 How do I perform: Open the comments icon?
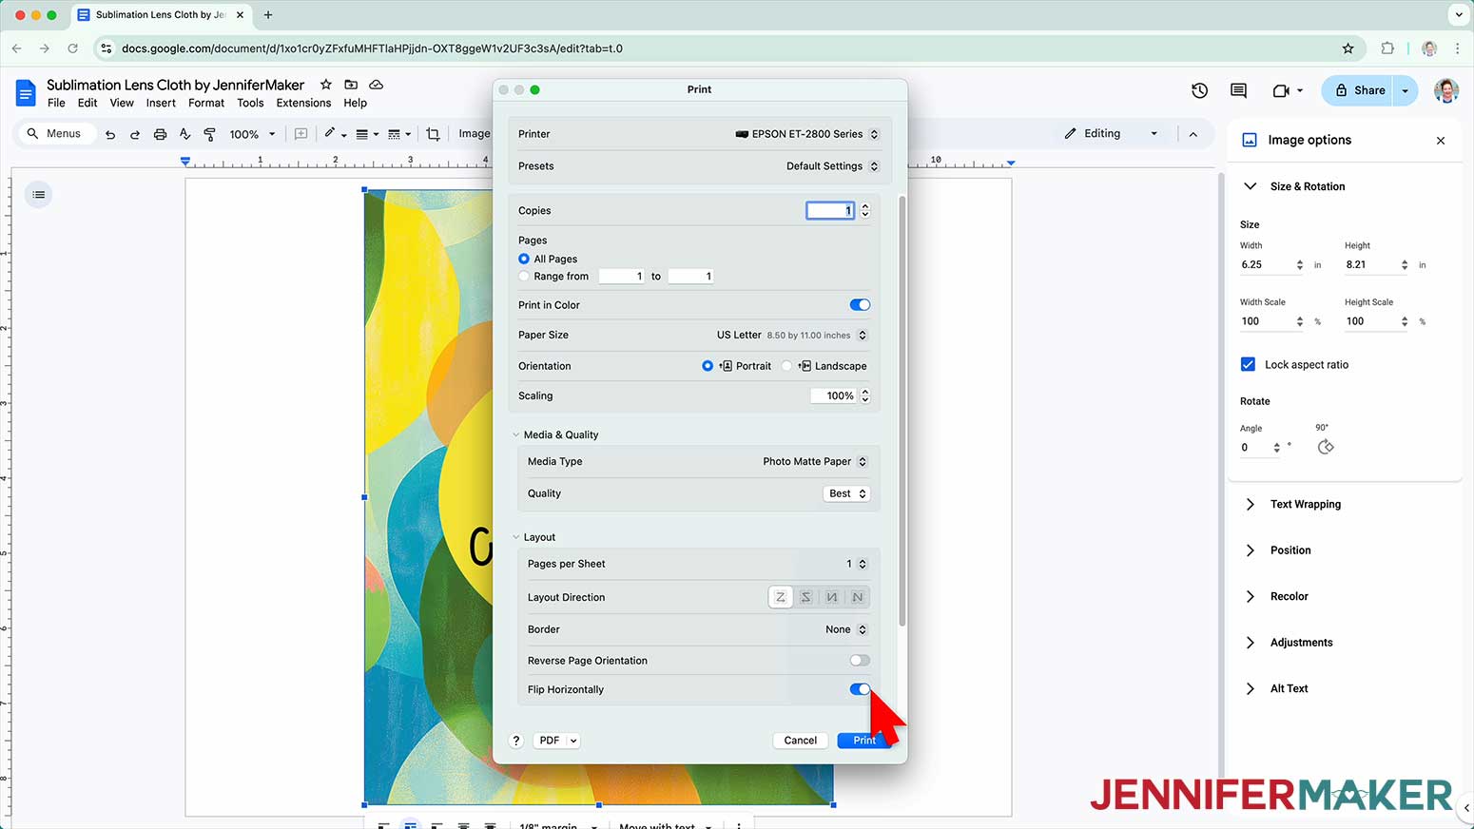(1238, 90)
